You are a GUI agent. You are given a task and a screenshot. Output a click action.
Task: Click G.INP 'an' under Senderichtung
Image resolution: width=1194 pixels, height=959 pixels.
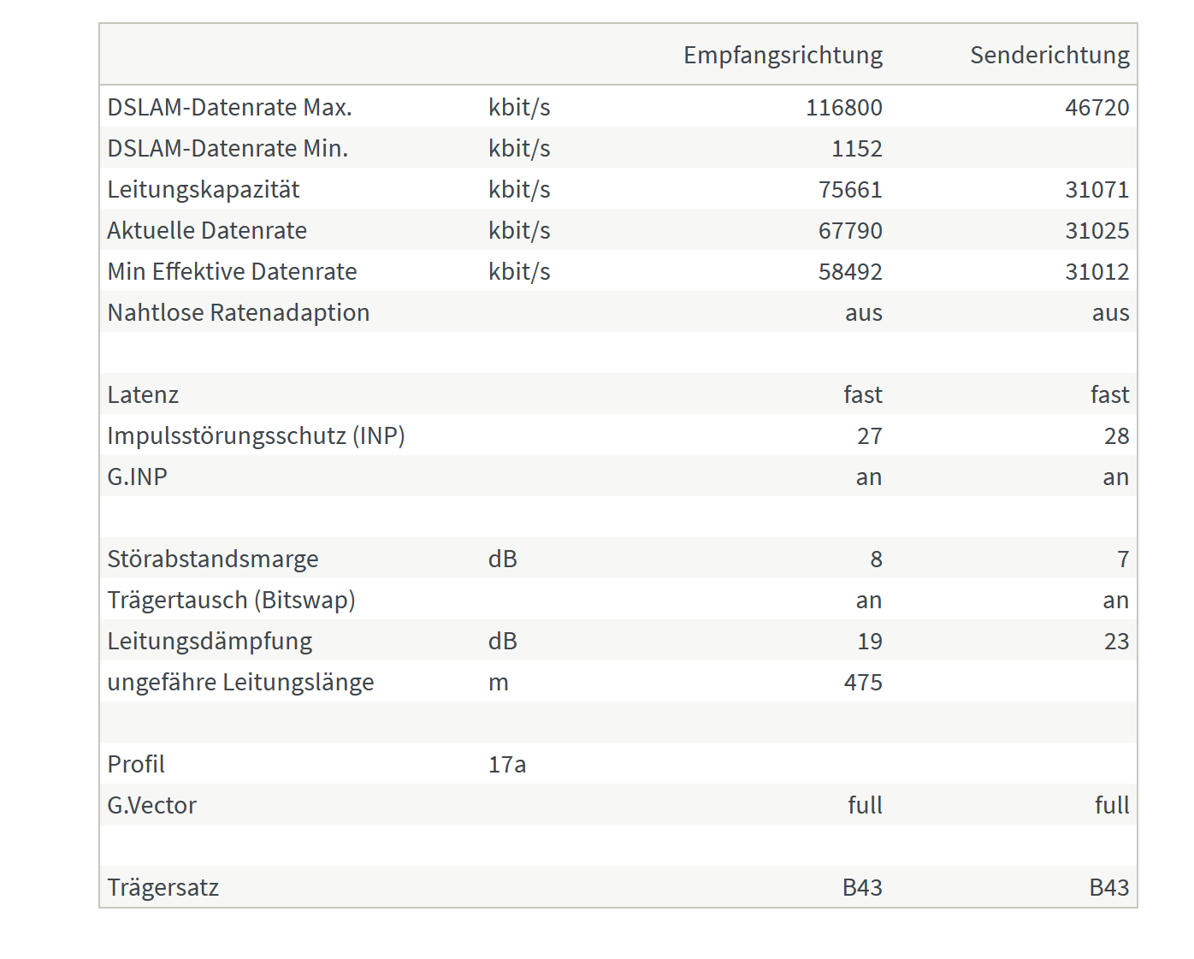(1115, 477)
